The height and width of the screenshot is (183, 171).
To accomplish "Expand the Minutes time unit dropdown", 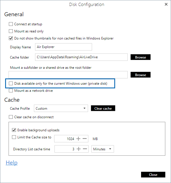I will pos(103,149).
